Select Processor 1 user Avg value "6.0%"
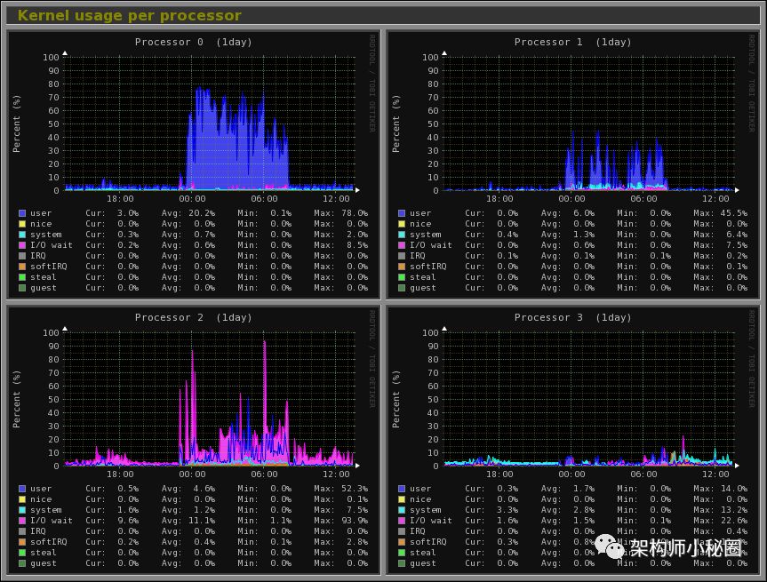This screenshot has height=582, width=767. [585, 213]
